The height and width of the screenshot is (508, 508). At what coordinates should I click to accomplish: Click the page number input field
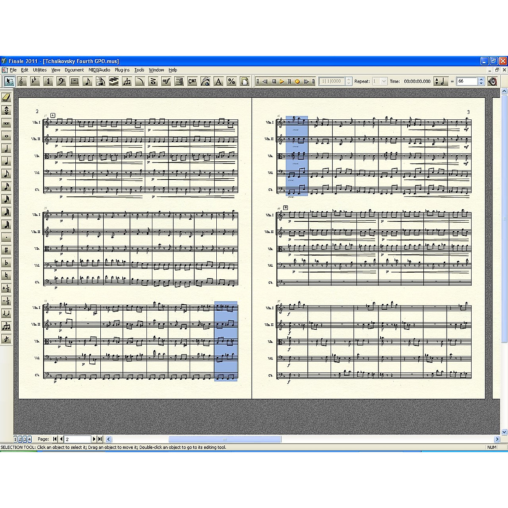tap(77, 439)
